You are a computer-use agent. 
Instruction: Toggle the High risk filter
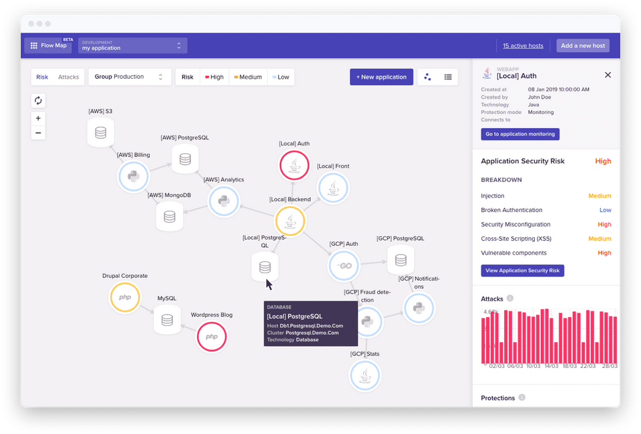point(214,77)
